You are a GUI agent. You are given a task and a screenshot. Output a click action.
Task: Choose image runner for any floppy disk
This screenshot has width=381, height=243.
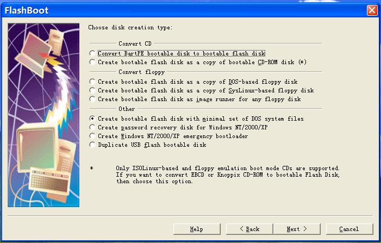92,99
